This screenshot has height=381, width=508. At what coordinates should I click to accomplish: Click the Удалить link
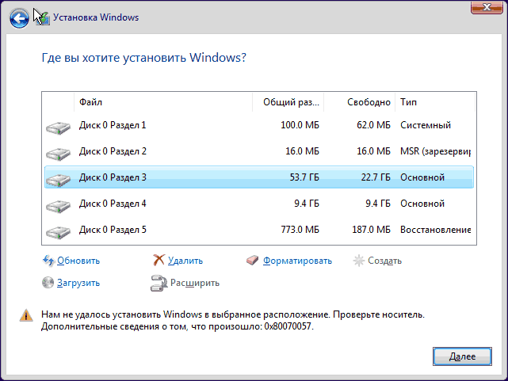pos(185,261)
